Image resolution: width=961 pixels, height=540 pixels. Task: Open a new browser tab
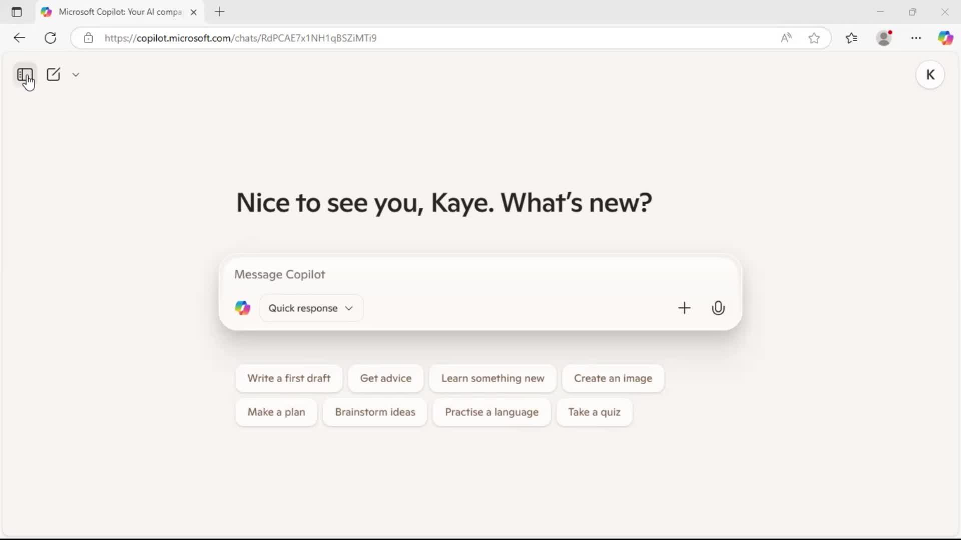click(x=220, y=12)
